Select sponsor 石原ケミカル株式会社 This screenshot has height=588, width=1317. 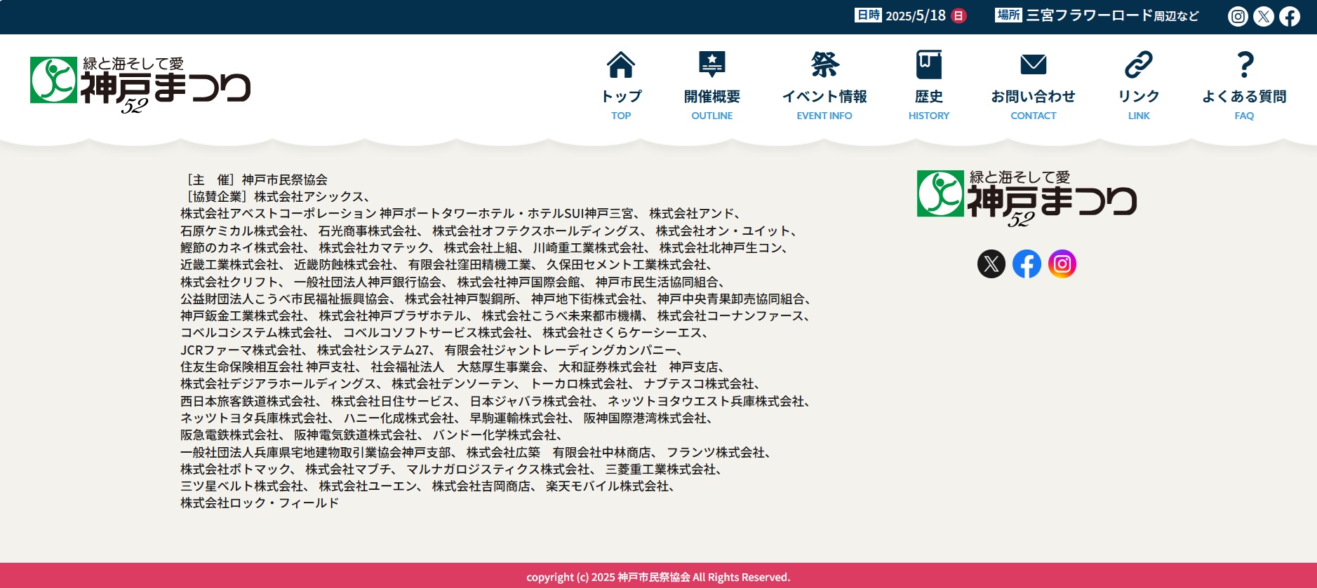(242, 231)
